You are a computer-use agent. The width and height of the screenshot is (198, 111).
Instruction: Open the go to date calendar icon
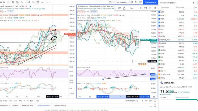click(x=37, y=101)
